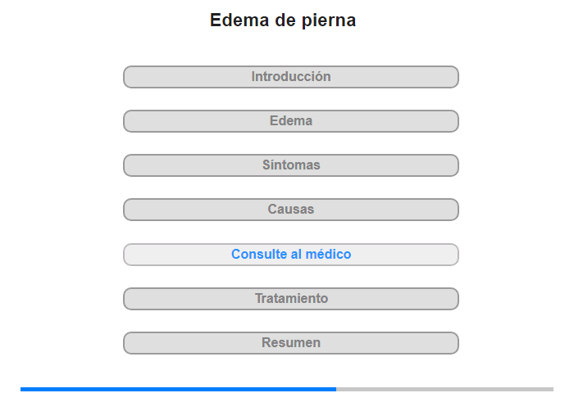This screenshot has height=393, width=574.
Task: Select the first section button in the list
Action: [291, 77]
